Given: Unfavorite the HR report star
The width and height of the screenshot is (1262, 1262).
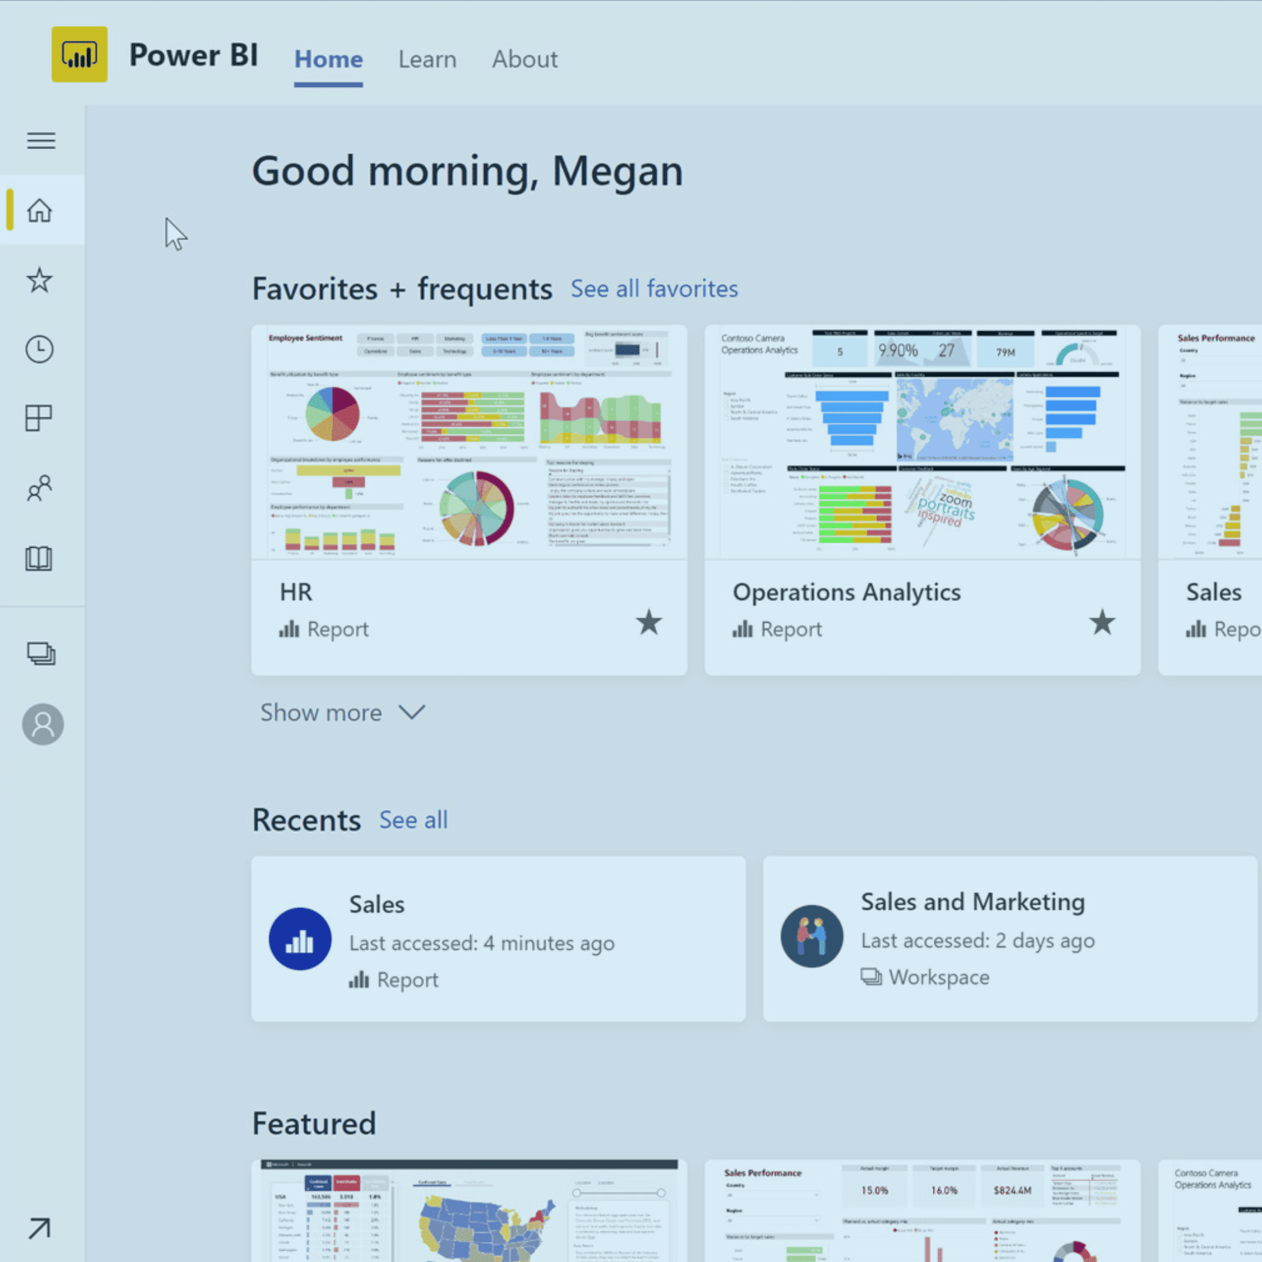Looking at the screenshot, I should pyautogui.click(x=649, y=622).
